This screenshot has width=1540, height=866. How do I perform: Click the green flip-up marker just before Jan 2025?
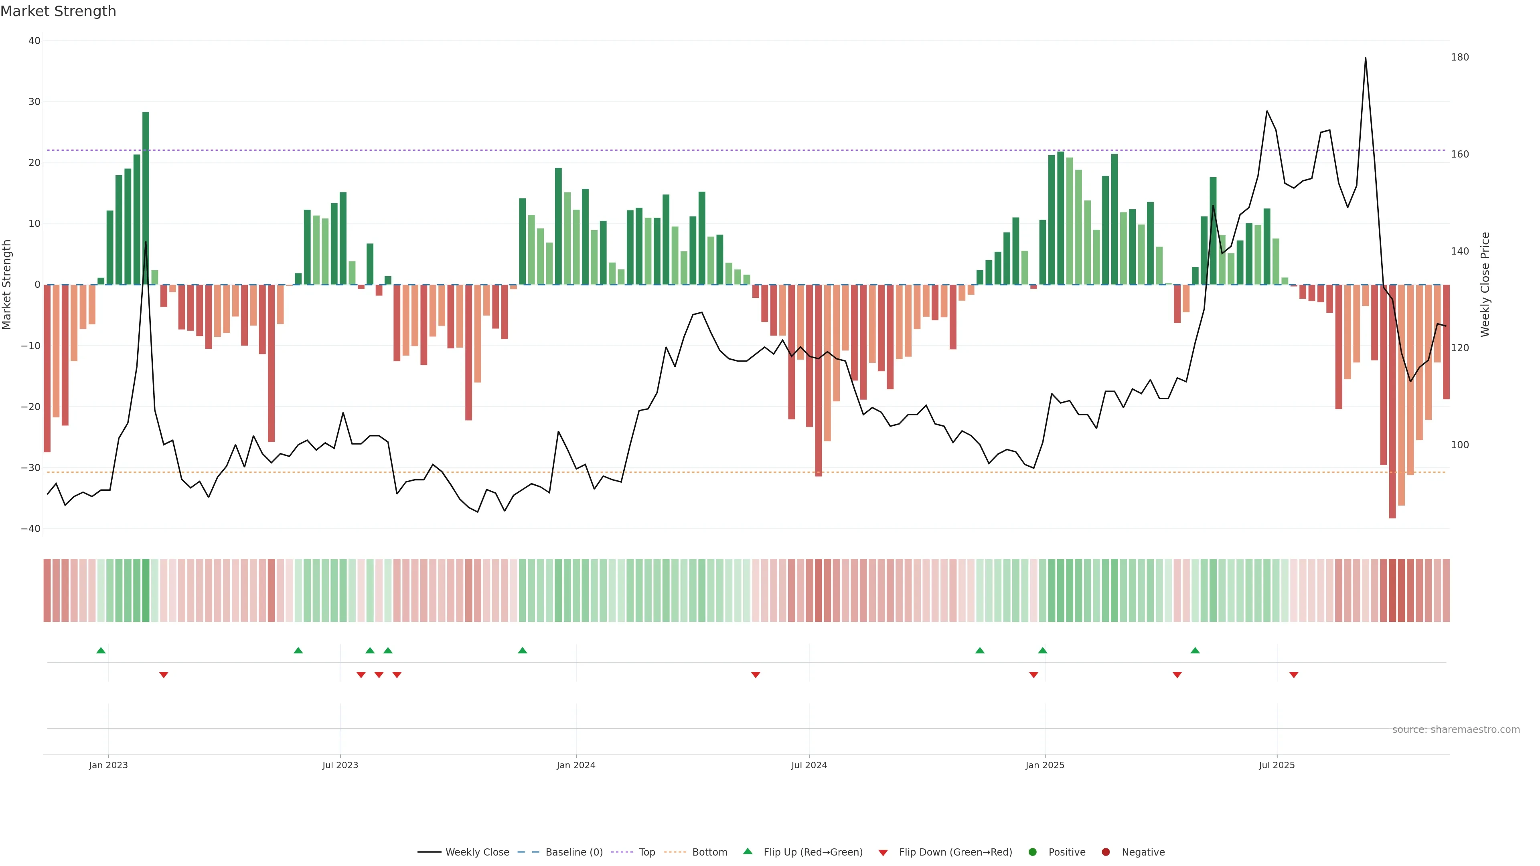click(1043, 650)
